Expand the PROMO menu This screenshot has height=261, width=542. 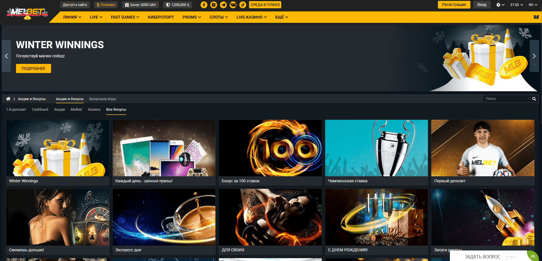point(192,17)
